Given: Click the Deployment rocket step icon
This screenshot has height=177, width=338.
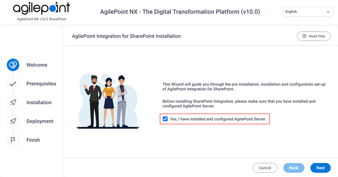Looking at the screenshot, I should pyautogui.click(x=13, y=121).
